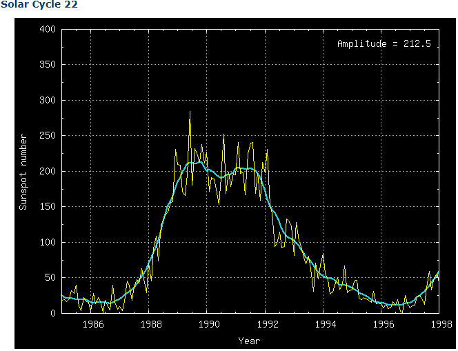Click the 'Sunspot number' y-axis label
Image resolution: width=458 pixels, height=351 pixels.
tap(23, 172)
